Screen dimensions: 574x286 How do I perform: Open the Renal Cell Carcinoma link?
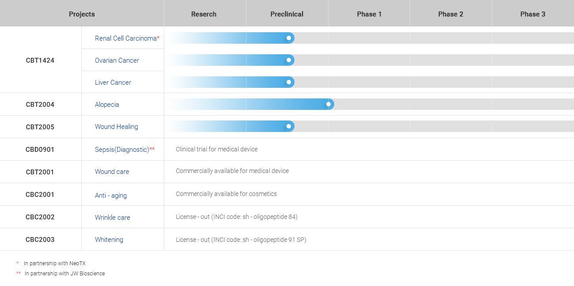pyautogui.click(x=126, y=38)
